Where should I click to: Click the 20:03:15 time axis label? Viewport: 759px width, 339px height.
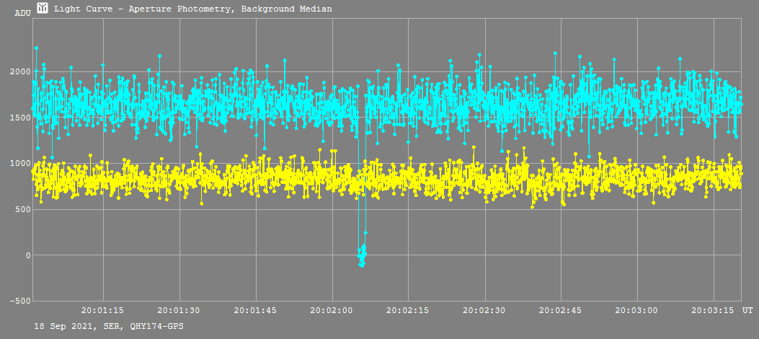tap(714, 310)
